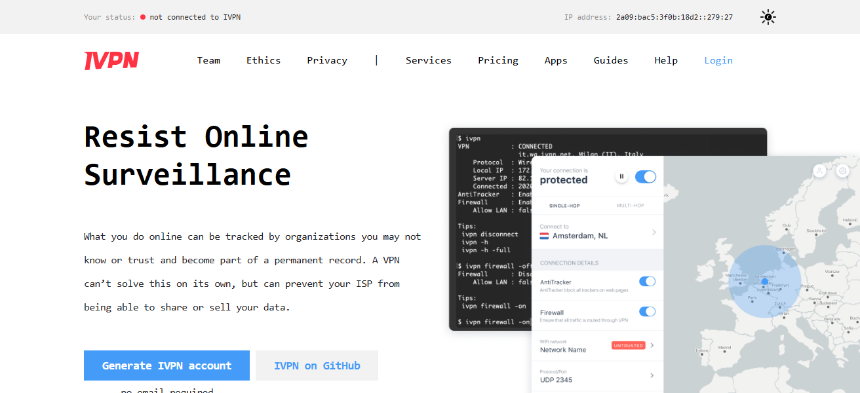
Task: Expand the Amsterdam, NL server chevron
Action: tap(654, 232)
